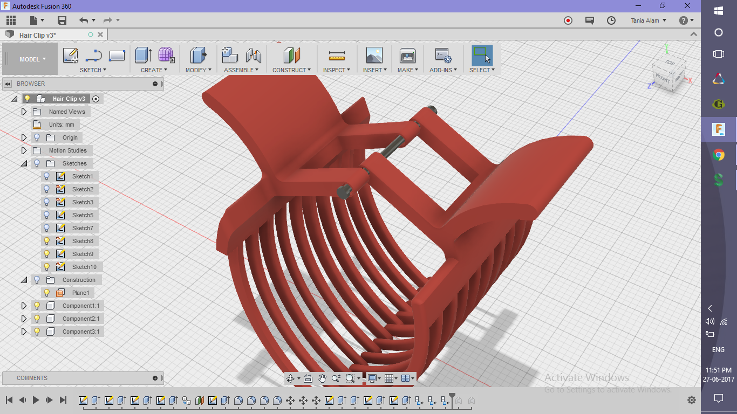Click the TOP face of the ViewCube
This screenshot has height=414, width=737.
tap(670, 63)
